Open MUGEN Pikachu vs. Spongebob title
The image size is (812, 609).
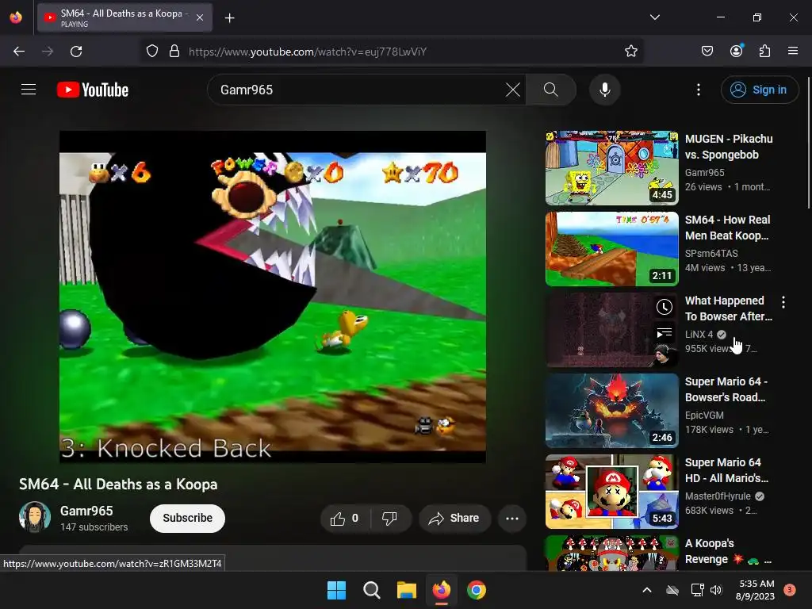pos(729,147)
